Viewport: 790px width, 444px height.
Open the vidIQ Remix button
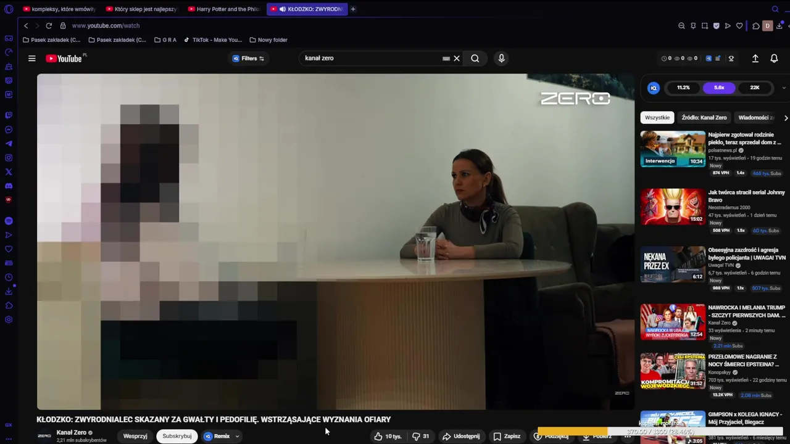click(217, 436)
